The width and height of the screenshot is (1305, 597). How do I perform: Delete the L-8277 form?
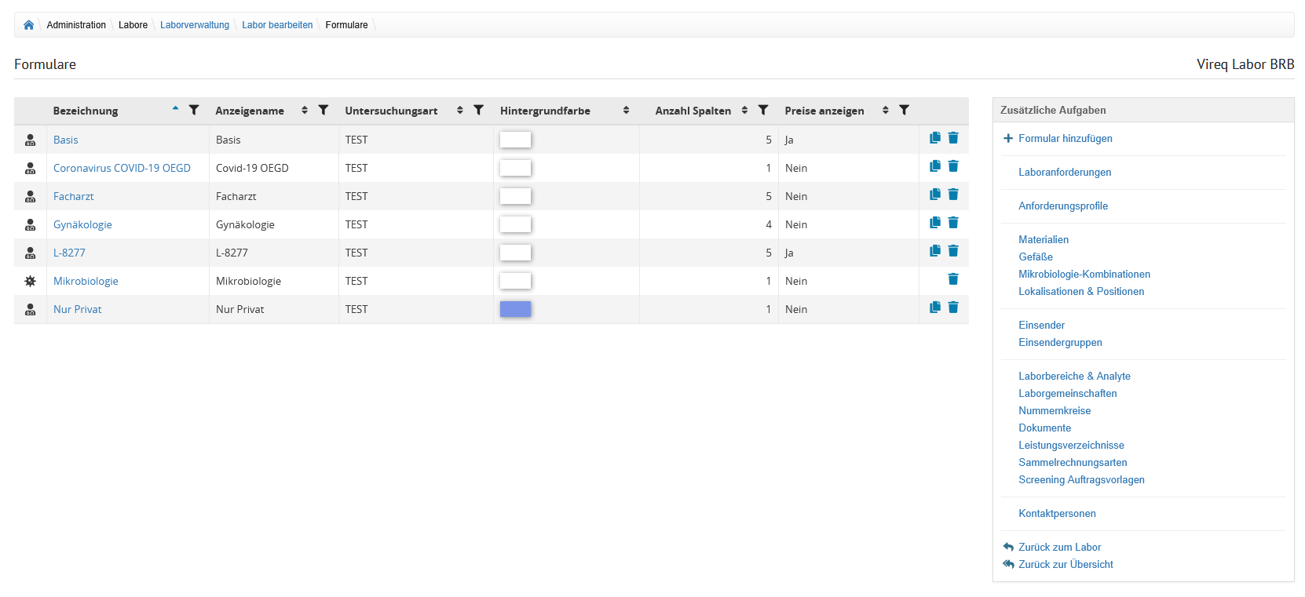pos(952,251)
